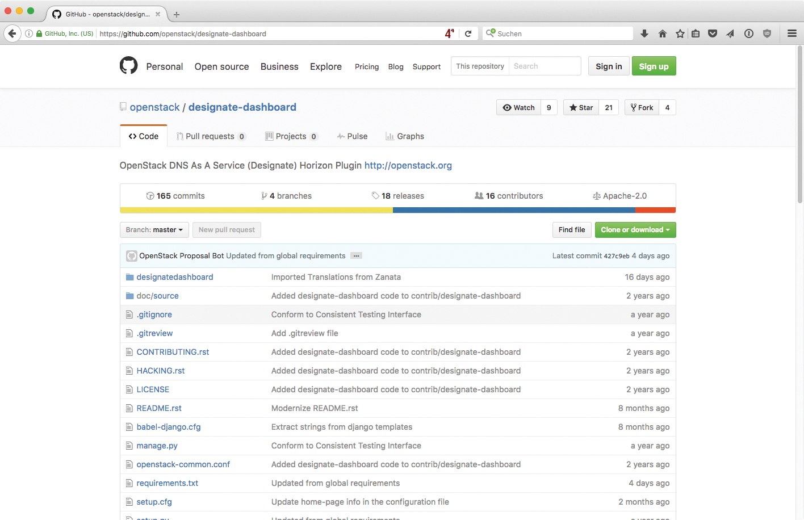Open the Branch: master dropdown
The image size is (804, 520).
pos(154,230)
